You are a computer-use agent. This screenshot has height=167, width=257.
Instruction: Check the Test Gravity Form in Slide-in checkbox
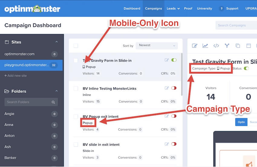(x=76, y=60)
